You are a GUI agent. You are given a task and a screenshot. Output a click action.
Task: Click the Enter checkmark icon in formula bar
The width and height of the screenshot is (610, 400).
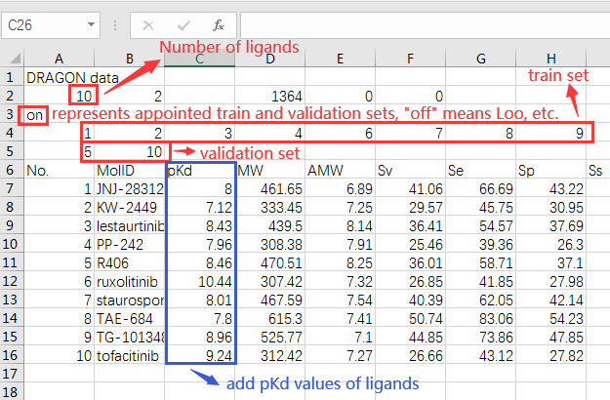(183, 24)
